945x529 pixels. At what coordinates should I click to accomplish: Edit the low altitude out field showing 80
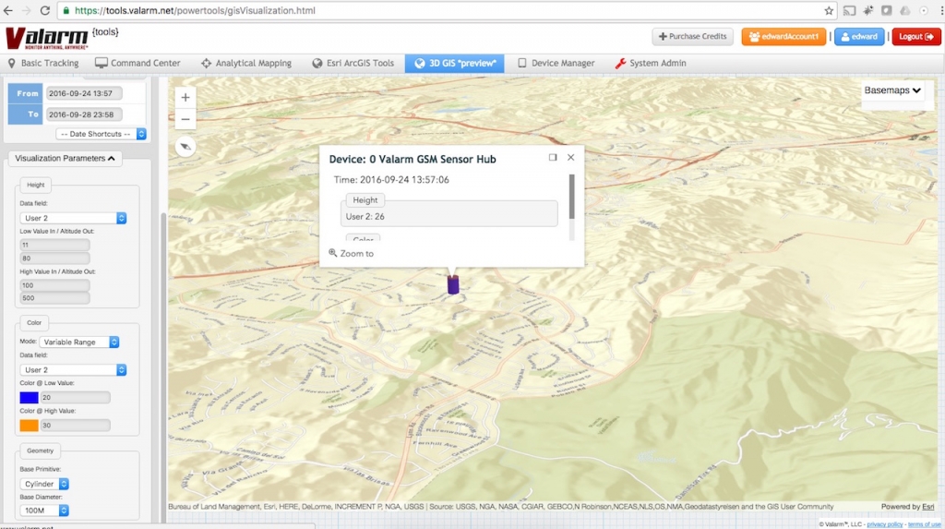point(54,258)
